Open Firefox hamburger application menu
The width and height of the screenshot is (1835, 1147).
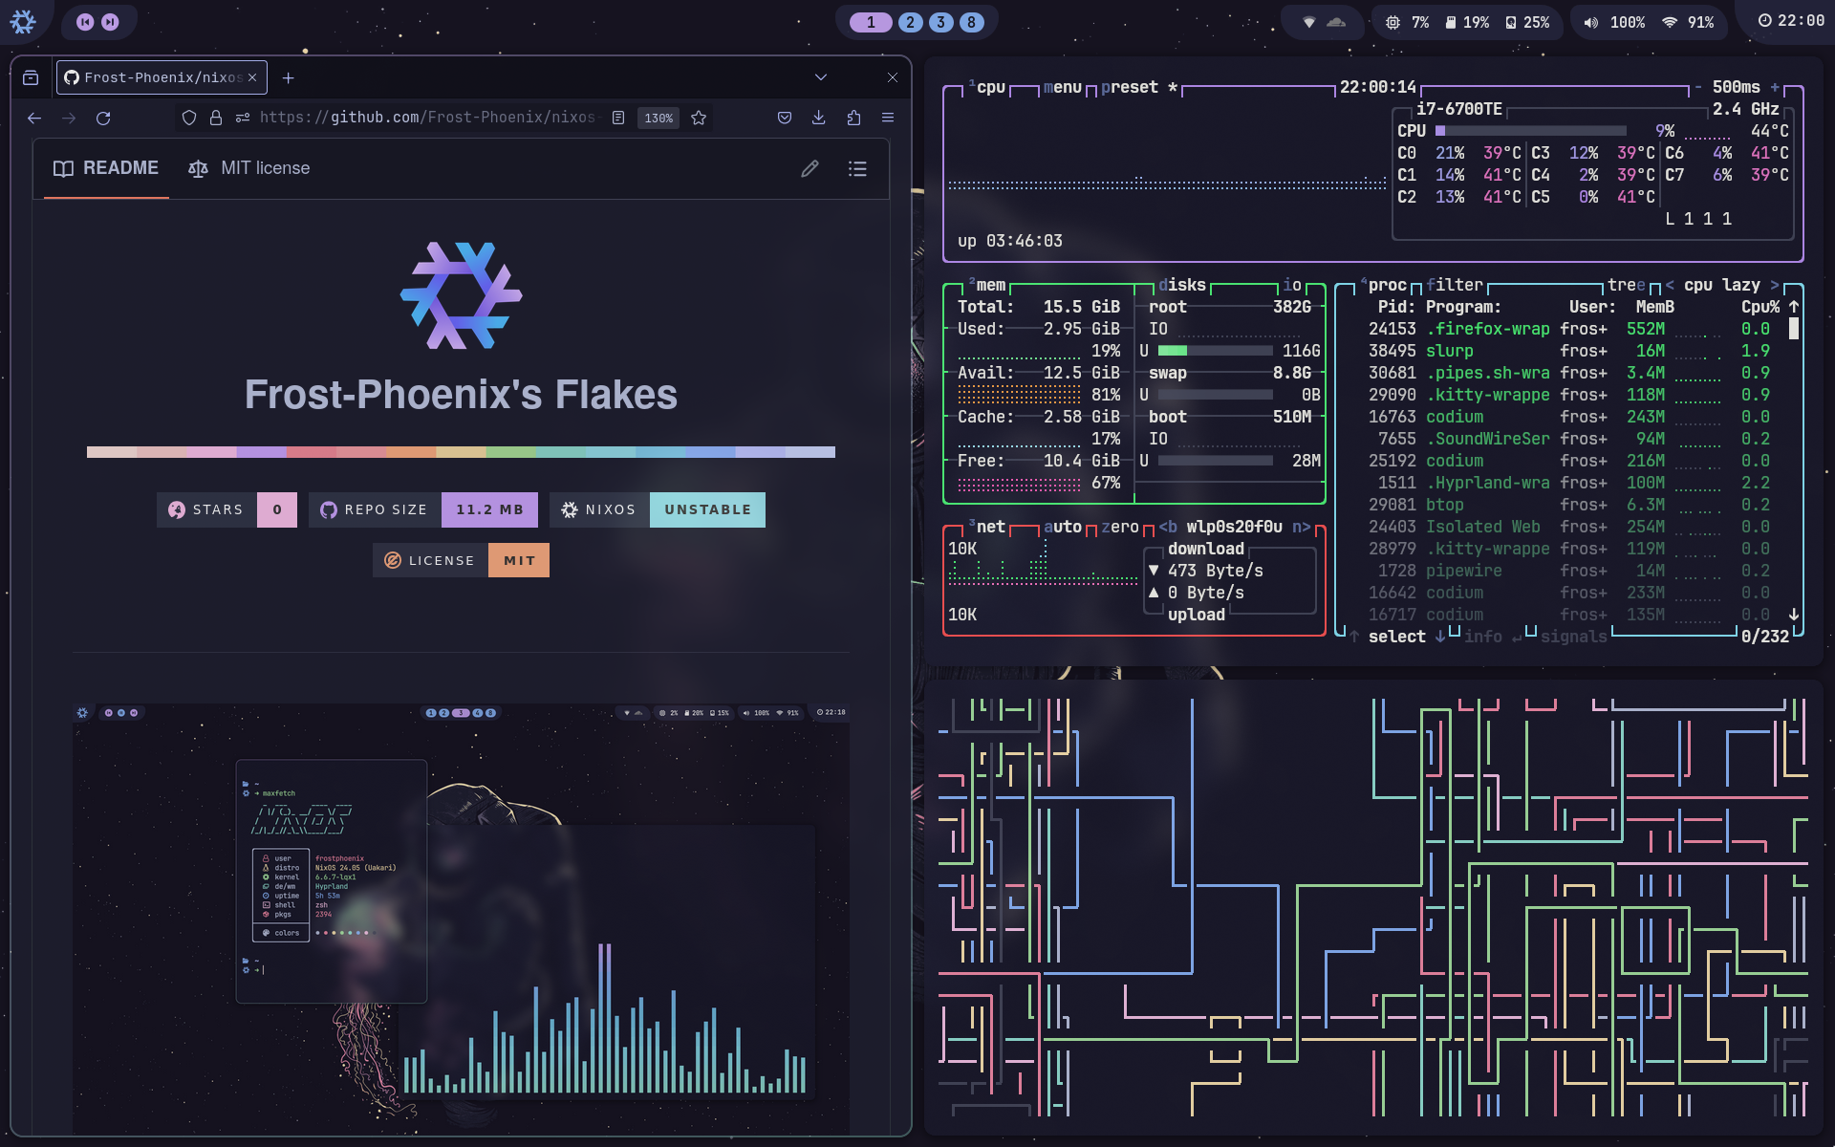(x=888, y=118)
